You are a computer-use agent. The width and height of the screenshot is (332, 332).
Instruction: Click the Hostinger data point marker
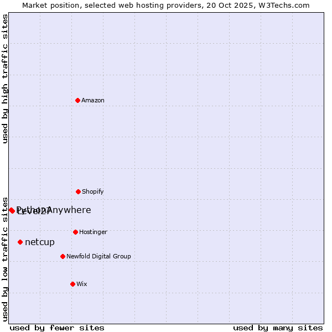point(75,232)
